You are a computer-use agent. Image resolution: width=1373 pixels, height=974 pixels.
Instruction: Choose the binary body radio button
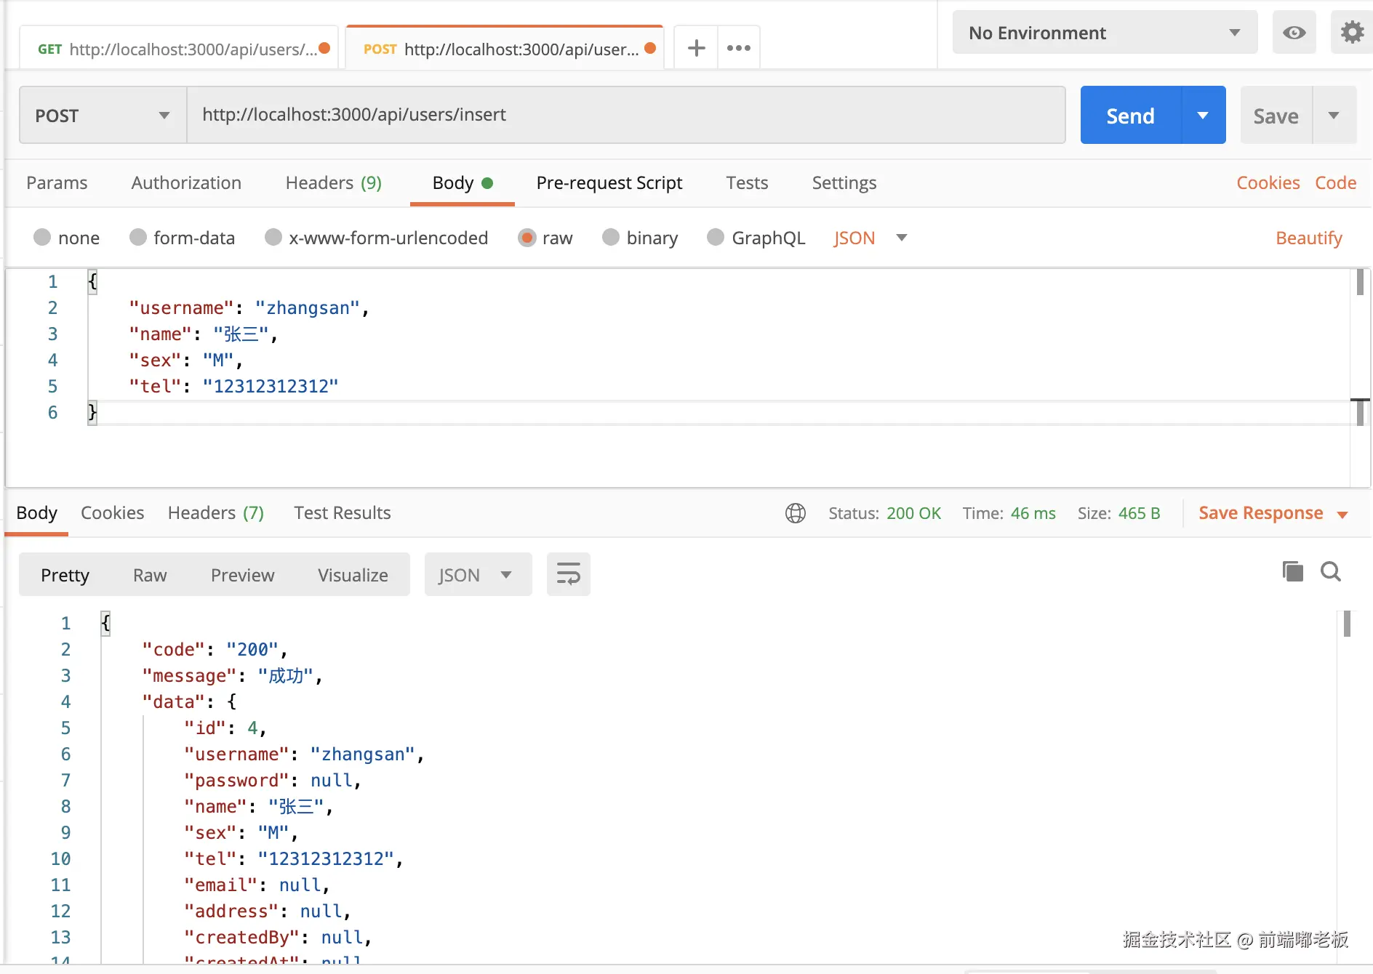(x=611, y=238)
